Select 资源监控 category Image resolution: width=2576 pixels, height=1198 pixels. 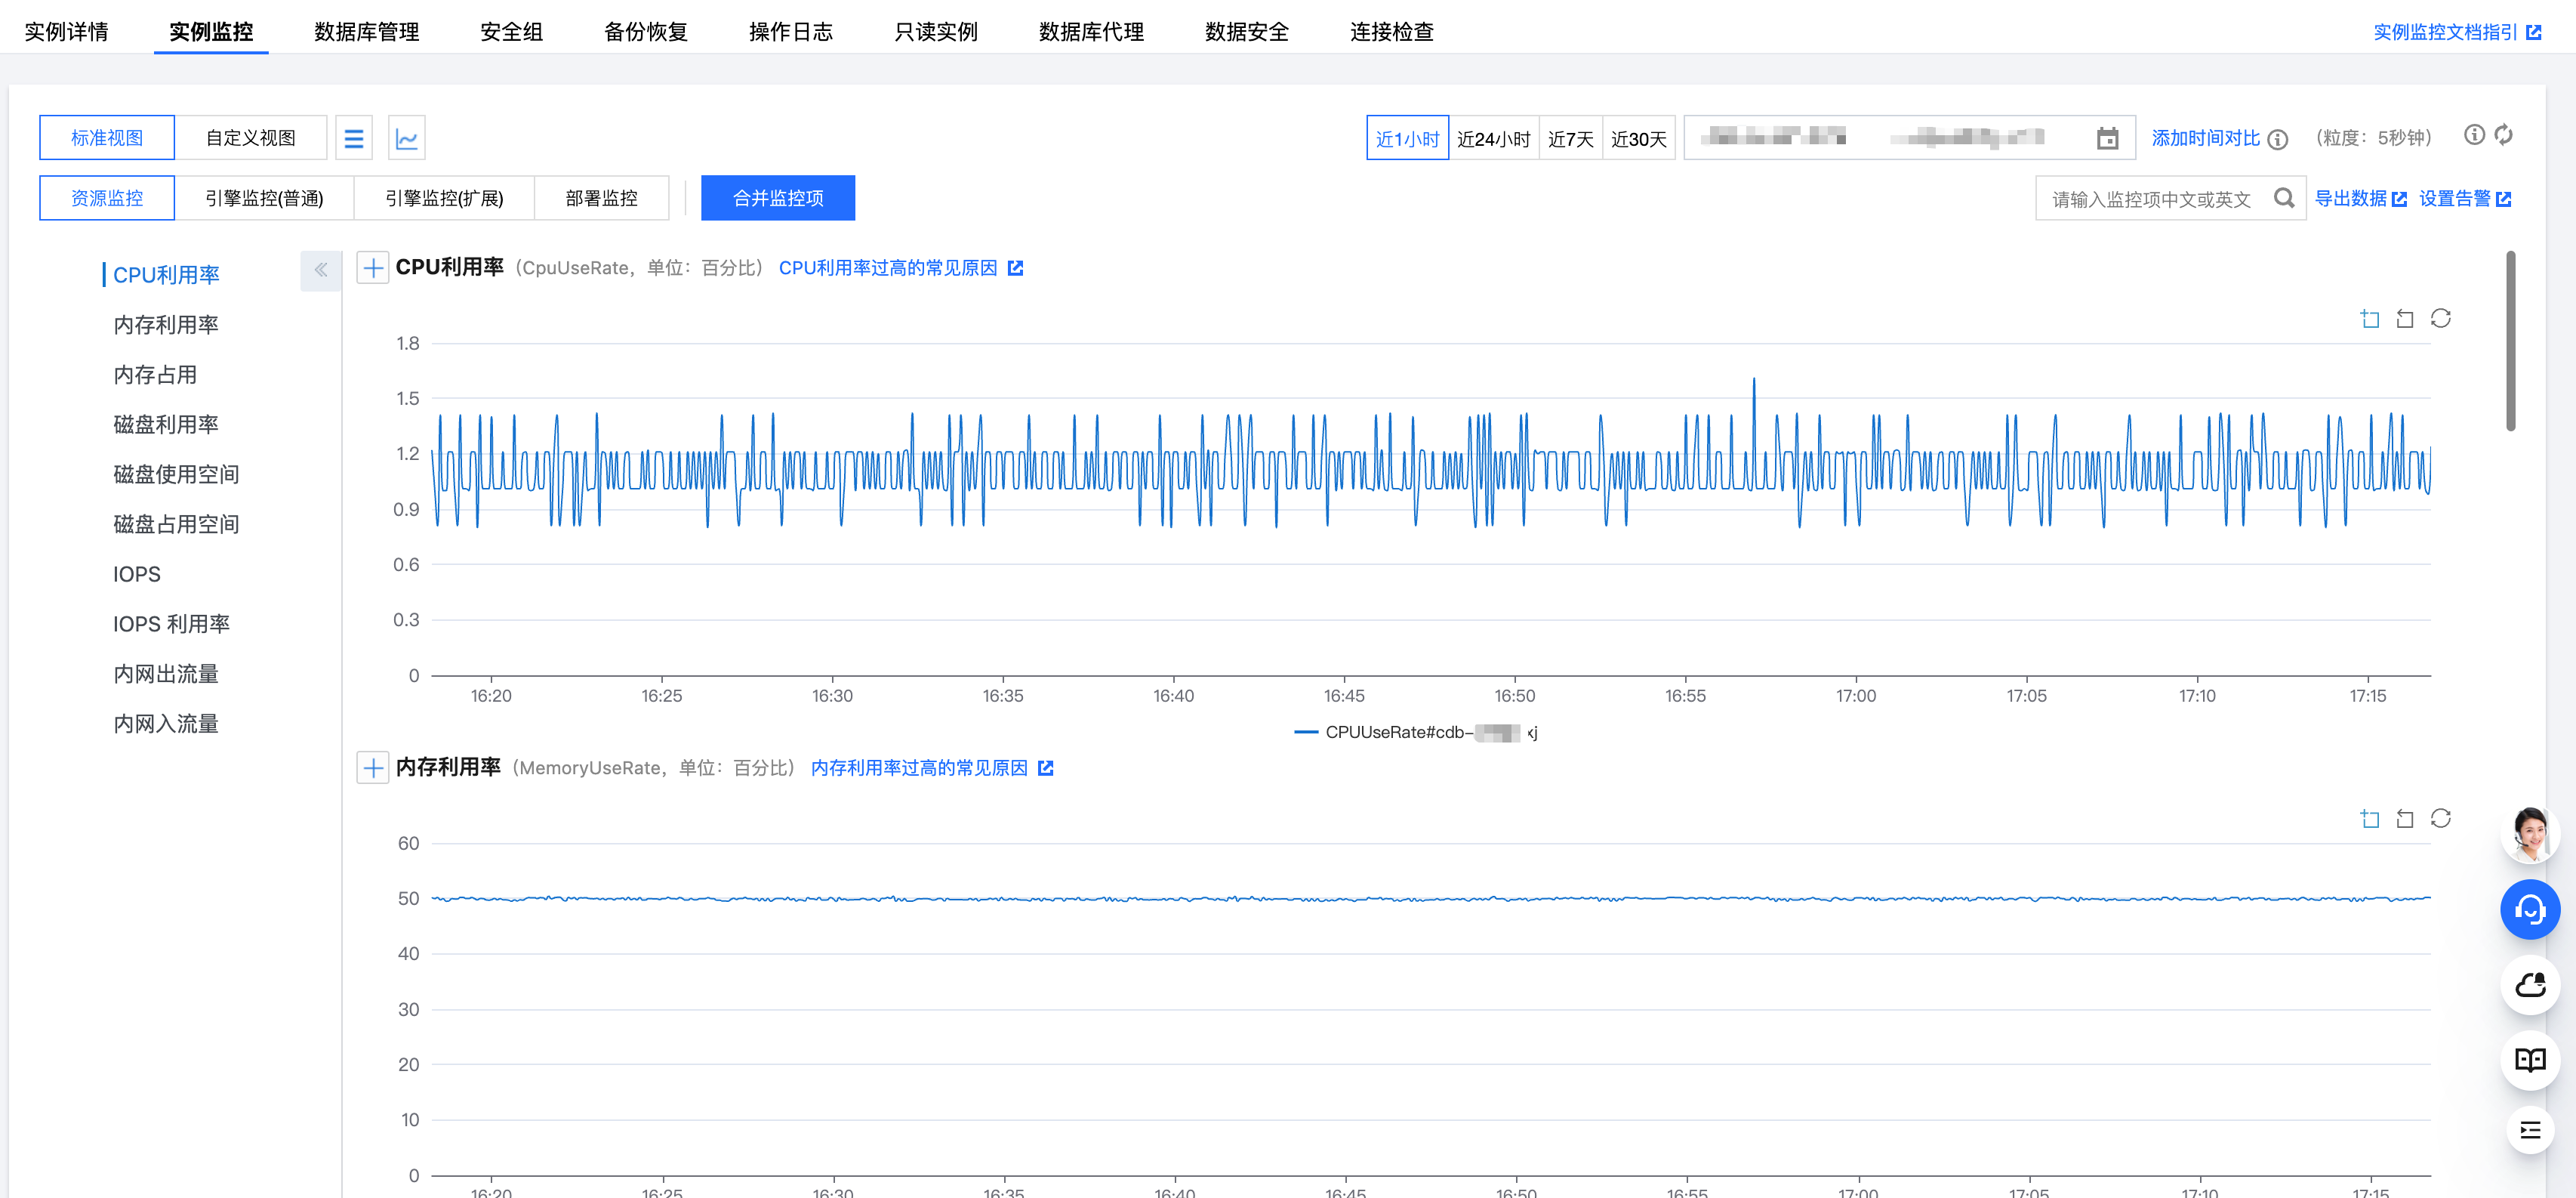click(107, 198)
